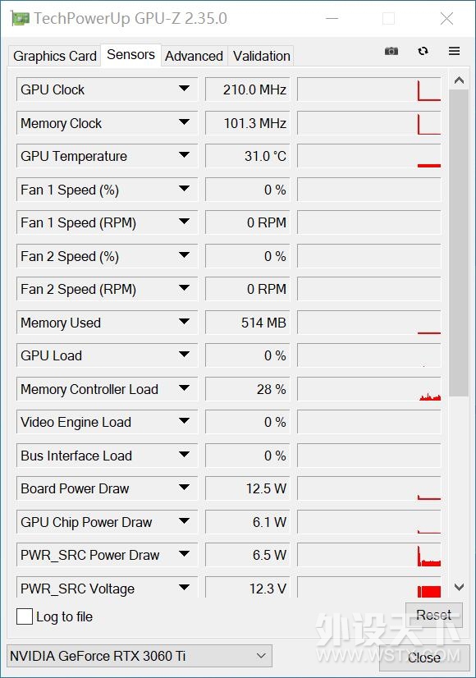
Task: Enable the Log to file checkbox
Action: pos(25,616)
